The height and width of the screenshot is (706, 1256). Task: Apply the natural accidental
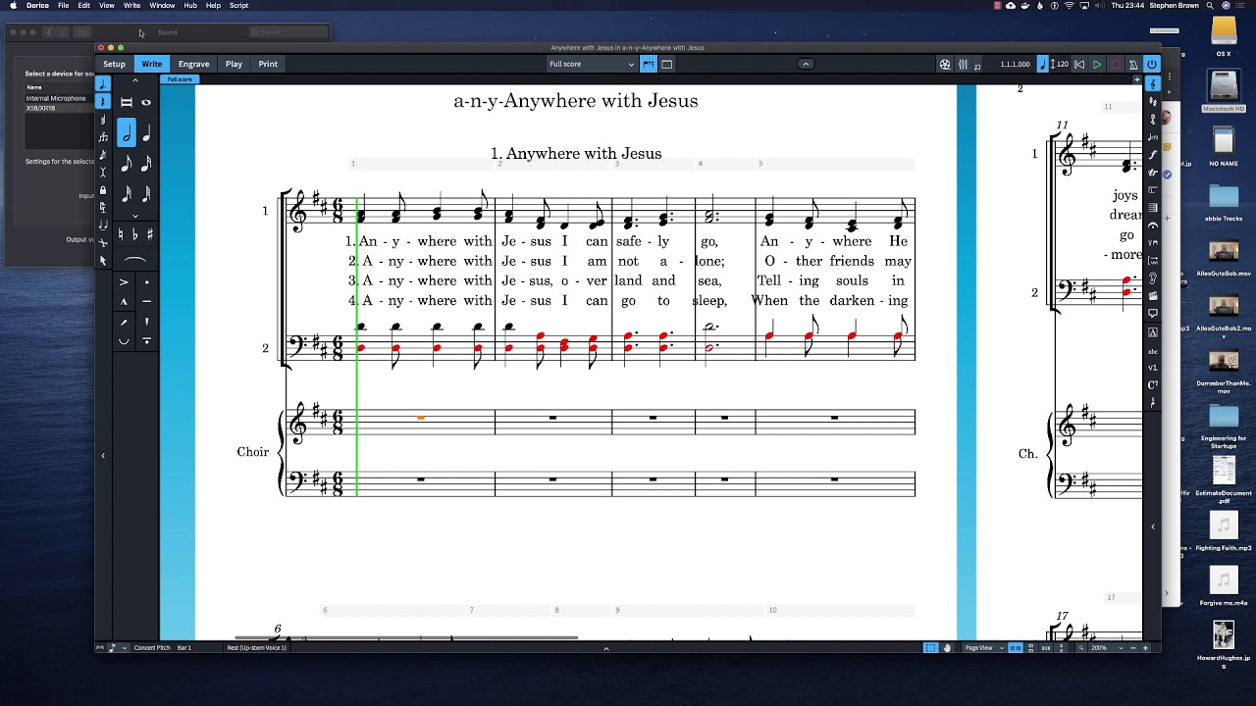121,234
